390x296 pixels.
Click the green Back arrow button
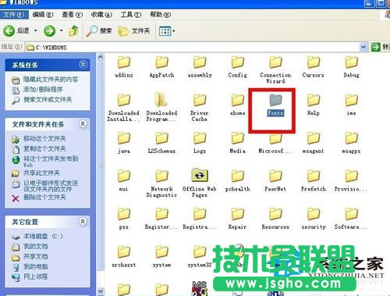pyautogui.click(x=9, y=31)
